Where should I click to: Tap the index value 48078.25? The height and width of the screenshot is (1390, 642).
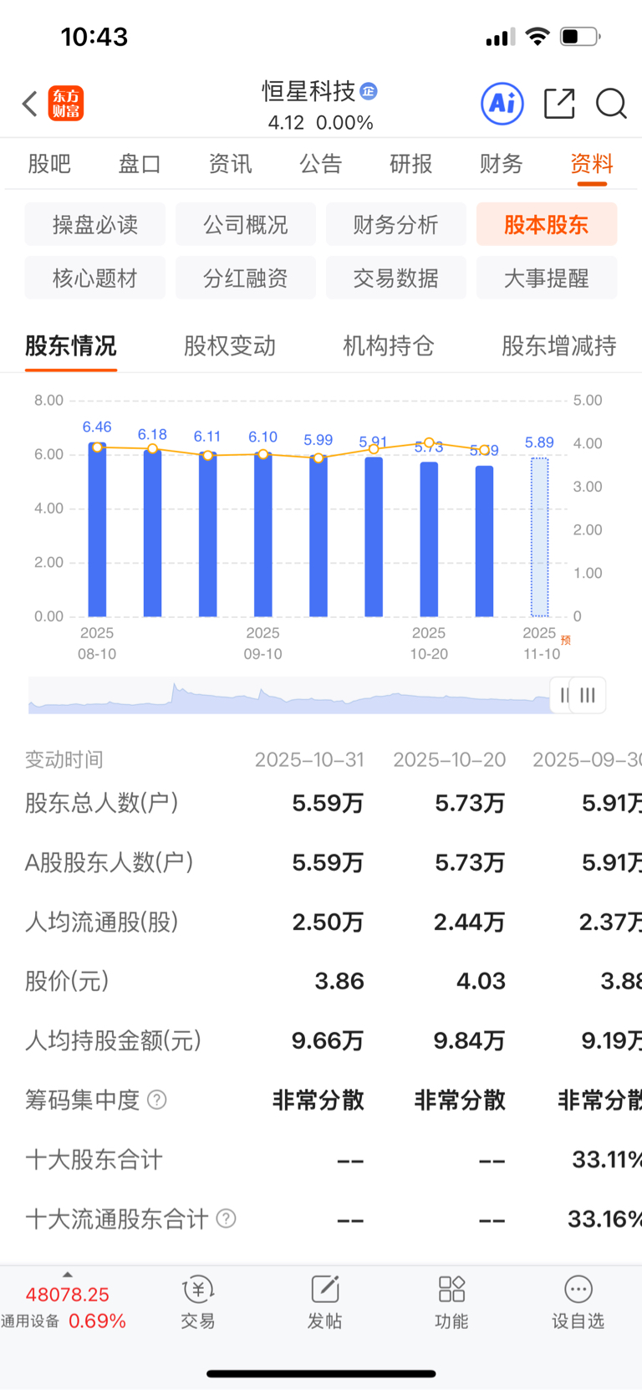point(68,1295)
